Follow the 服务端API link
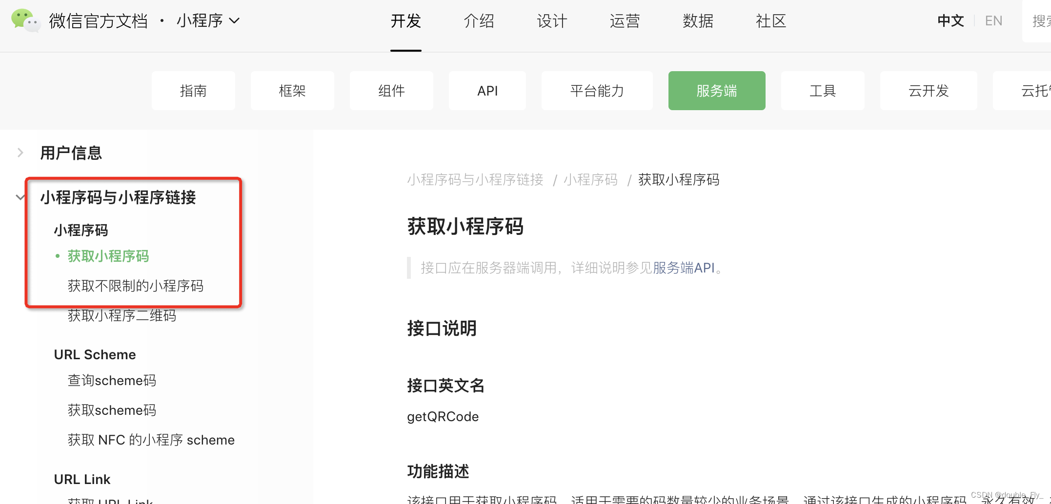The width and height of the screenshot is (1051, 504). (684, 268)
